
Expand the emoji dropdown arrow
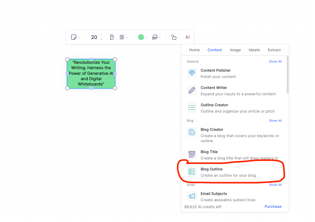(160, 38)
